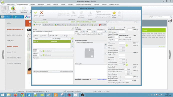Viewport: 173px width, 97px height.
Task: Click the Aplicação text area
Action: [53, 64]
